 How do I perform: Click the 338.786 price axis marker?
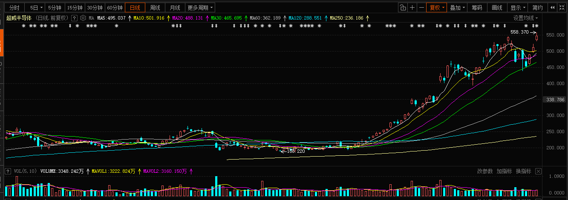[x=554, y=100]
